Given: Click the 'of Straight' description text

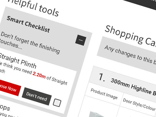Looking at the screenshot, I should pos(56,80).
